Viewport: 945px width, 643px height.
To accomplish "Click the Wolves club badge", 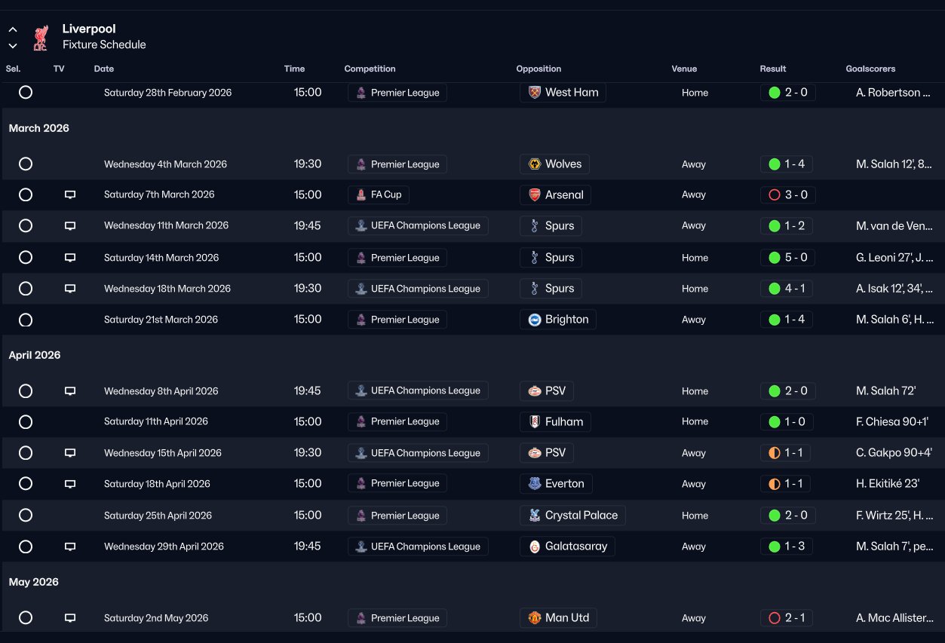I will point(535,164).
